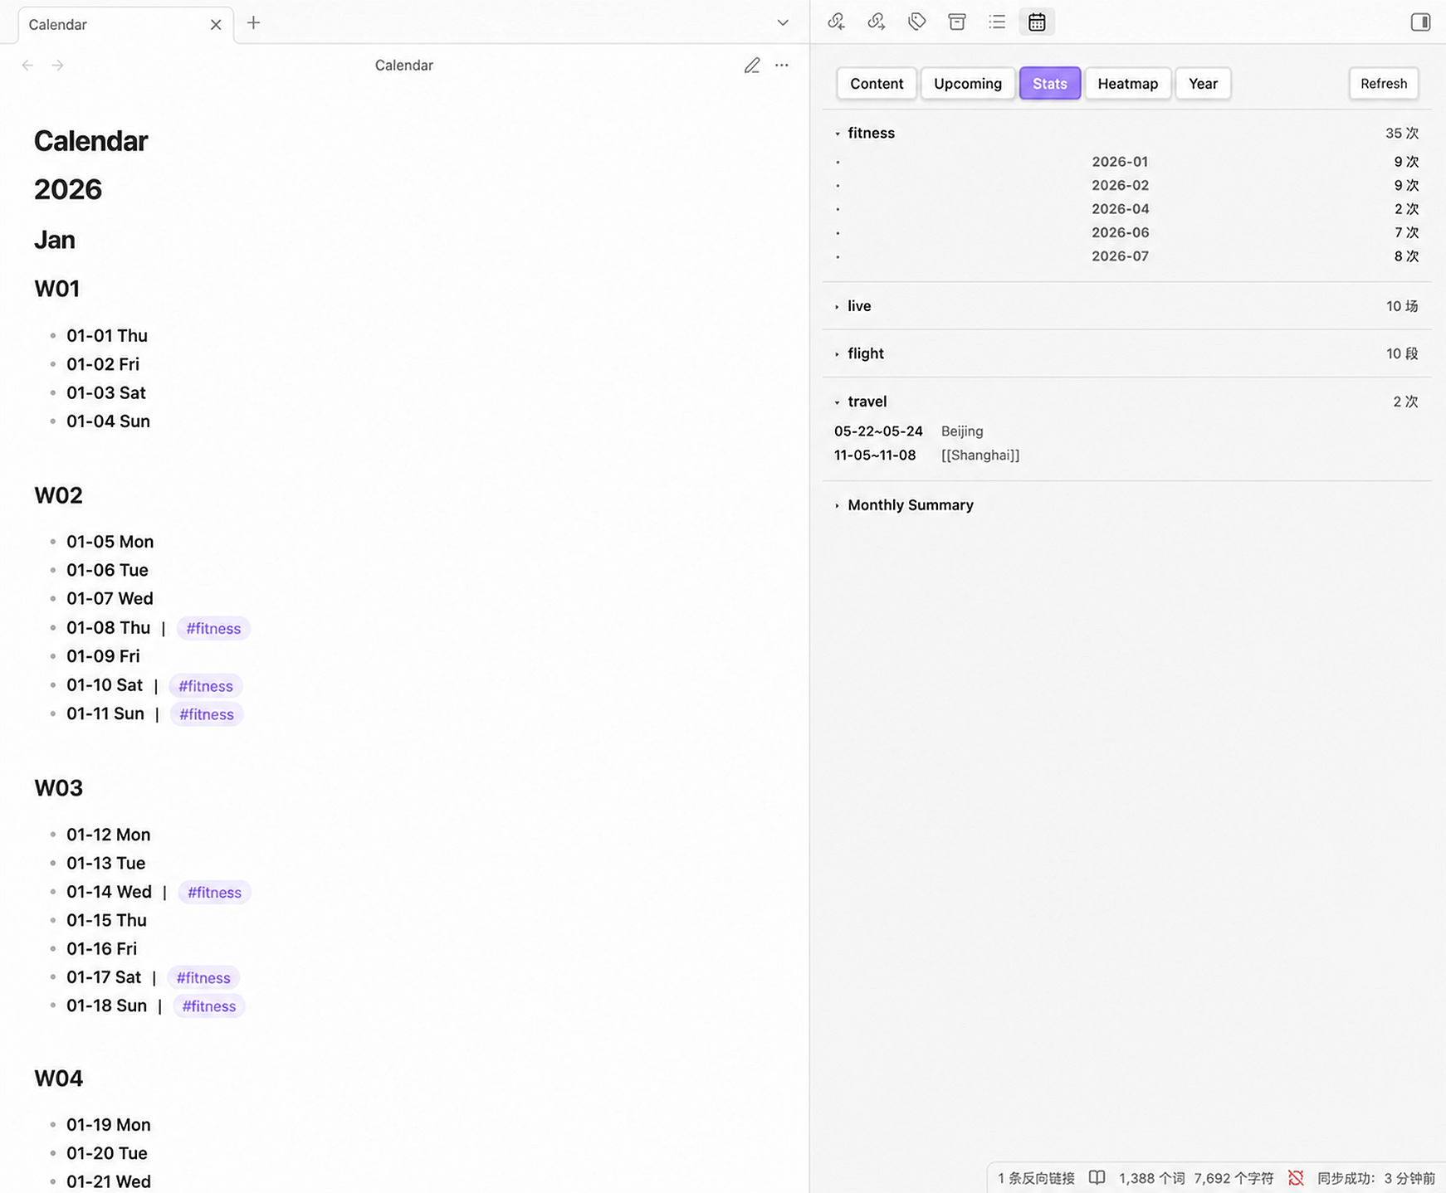Collapse the travel stats section
Screen dimensions: 1446x1193
click(838, 402)
